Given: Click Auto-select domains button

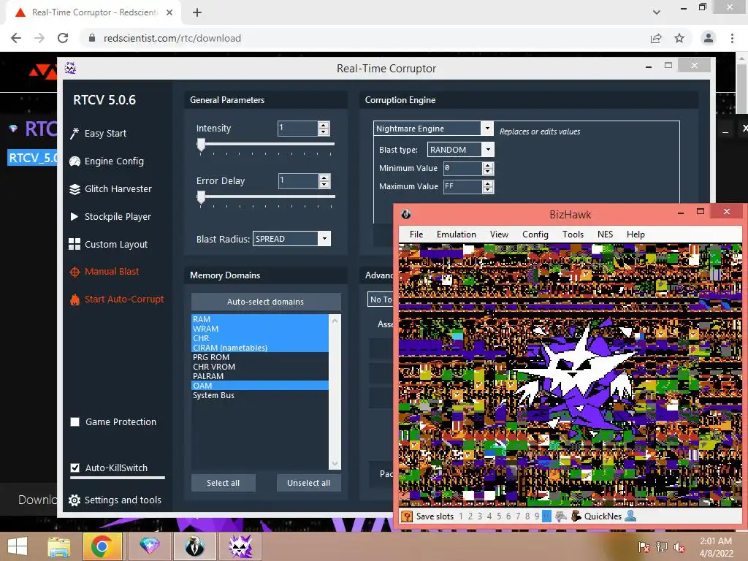Looking at the screenshot, I should pos(266,302).
